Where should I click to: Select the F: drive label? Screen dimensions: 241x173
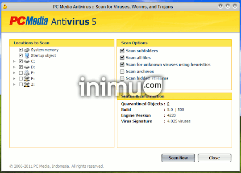pos(33,79)
